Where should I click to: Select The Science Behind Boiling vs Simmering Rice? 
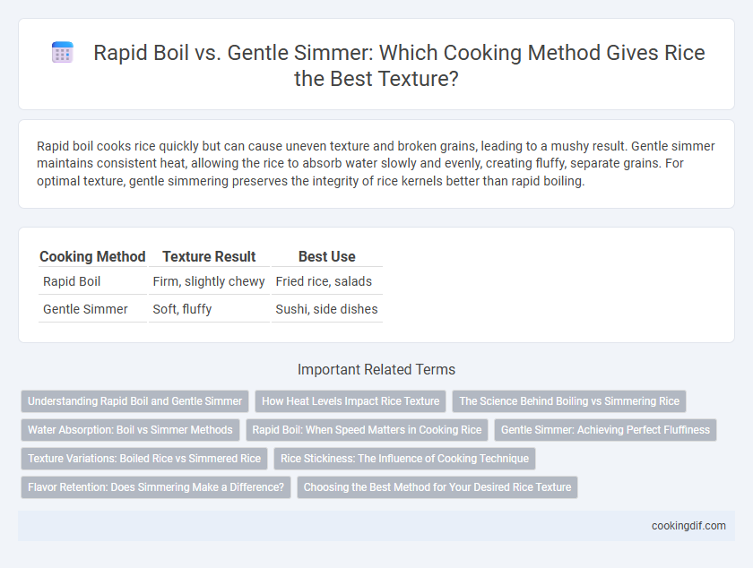(x=569, y=400)
